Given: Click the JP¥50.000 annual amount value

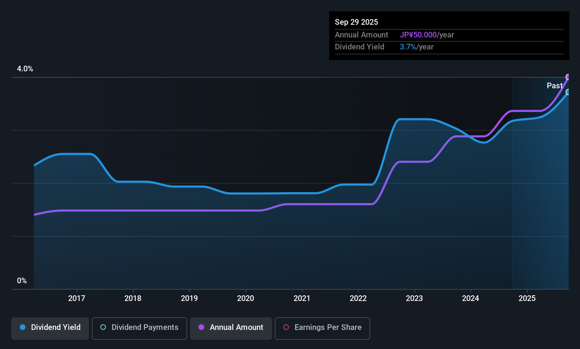Looking at the screenshot, I should (x=418, y=35).
